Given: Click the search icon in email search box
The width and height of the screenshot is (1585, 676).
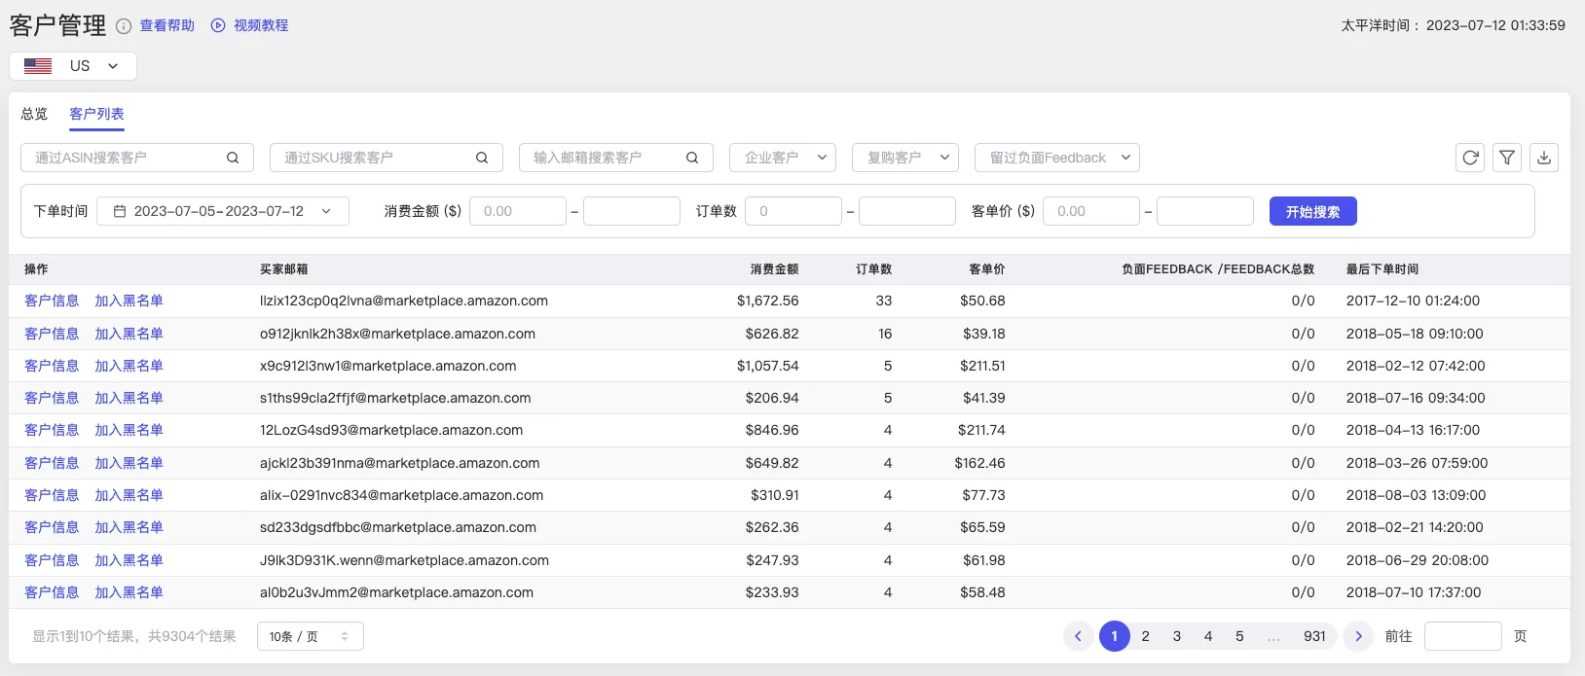Looking at the screenshot, I should point(692,158).
